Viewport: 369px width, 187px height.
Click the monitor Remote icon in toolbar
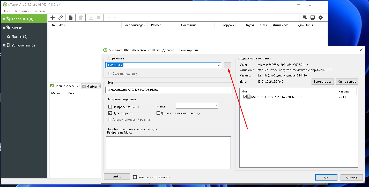pyautogui.click(x=313, y=18)
